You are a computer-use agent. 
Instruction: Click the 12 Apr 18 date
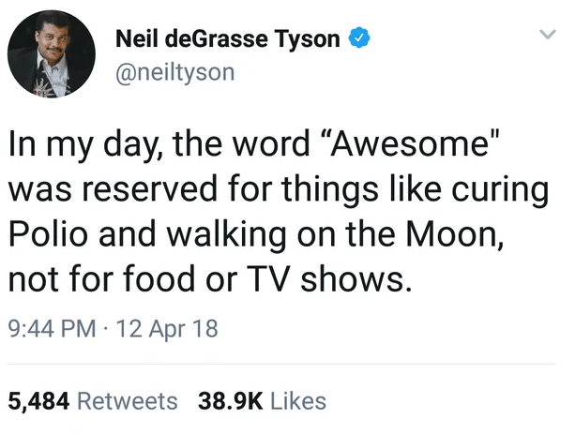167,328
